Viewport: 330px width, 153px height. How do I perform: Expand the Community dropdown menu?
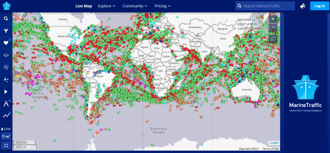135,6
